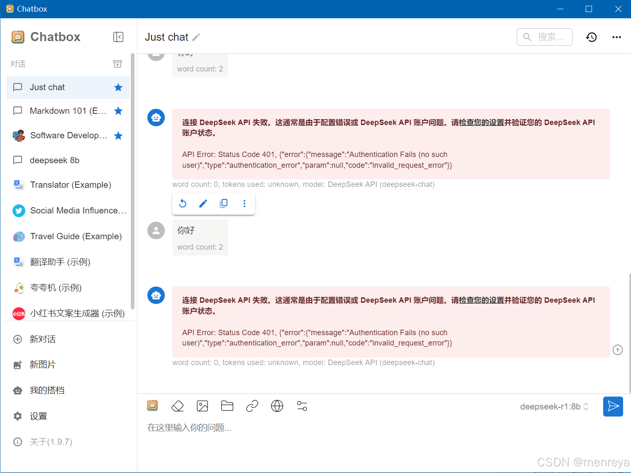Start a new chat via 新对话
The image size is (631, 473).
coord(68,339)
